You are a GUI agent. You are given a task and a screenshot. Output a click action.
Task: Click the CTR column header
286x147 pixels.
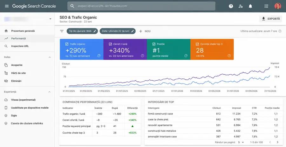pyautogui.click(x=254, y=108)
